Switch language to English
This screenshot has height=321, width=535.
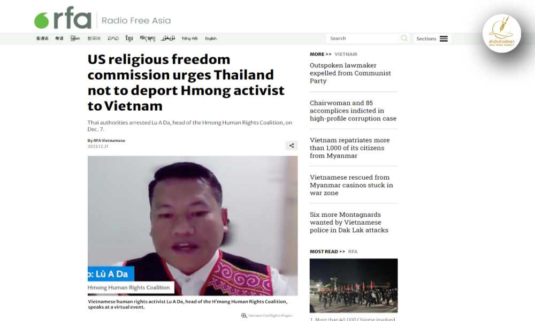coord(210,39)
